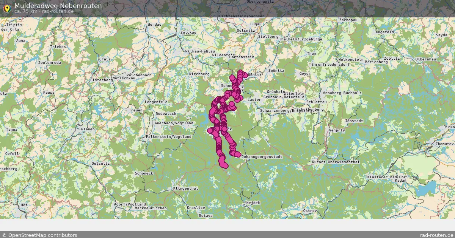Click the Lauter town label

pos(254,100)
